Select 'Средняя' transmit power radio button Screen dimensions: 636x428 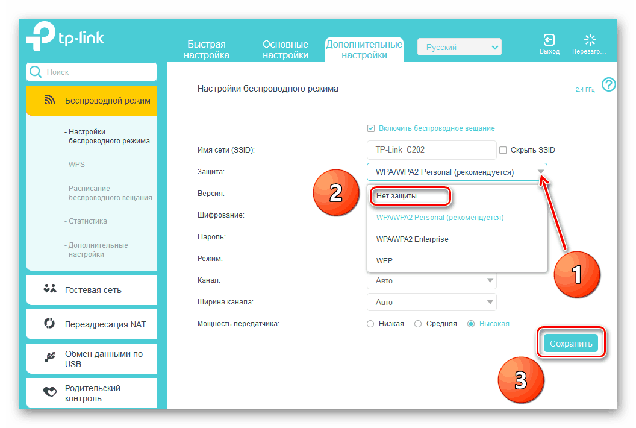tap(418, 324)
